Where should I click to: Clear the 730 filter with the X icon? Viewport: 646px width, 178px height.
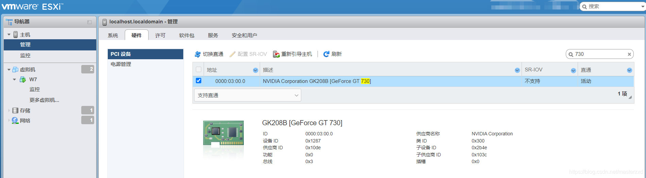pyautogui.click(x=629, y=54)
